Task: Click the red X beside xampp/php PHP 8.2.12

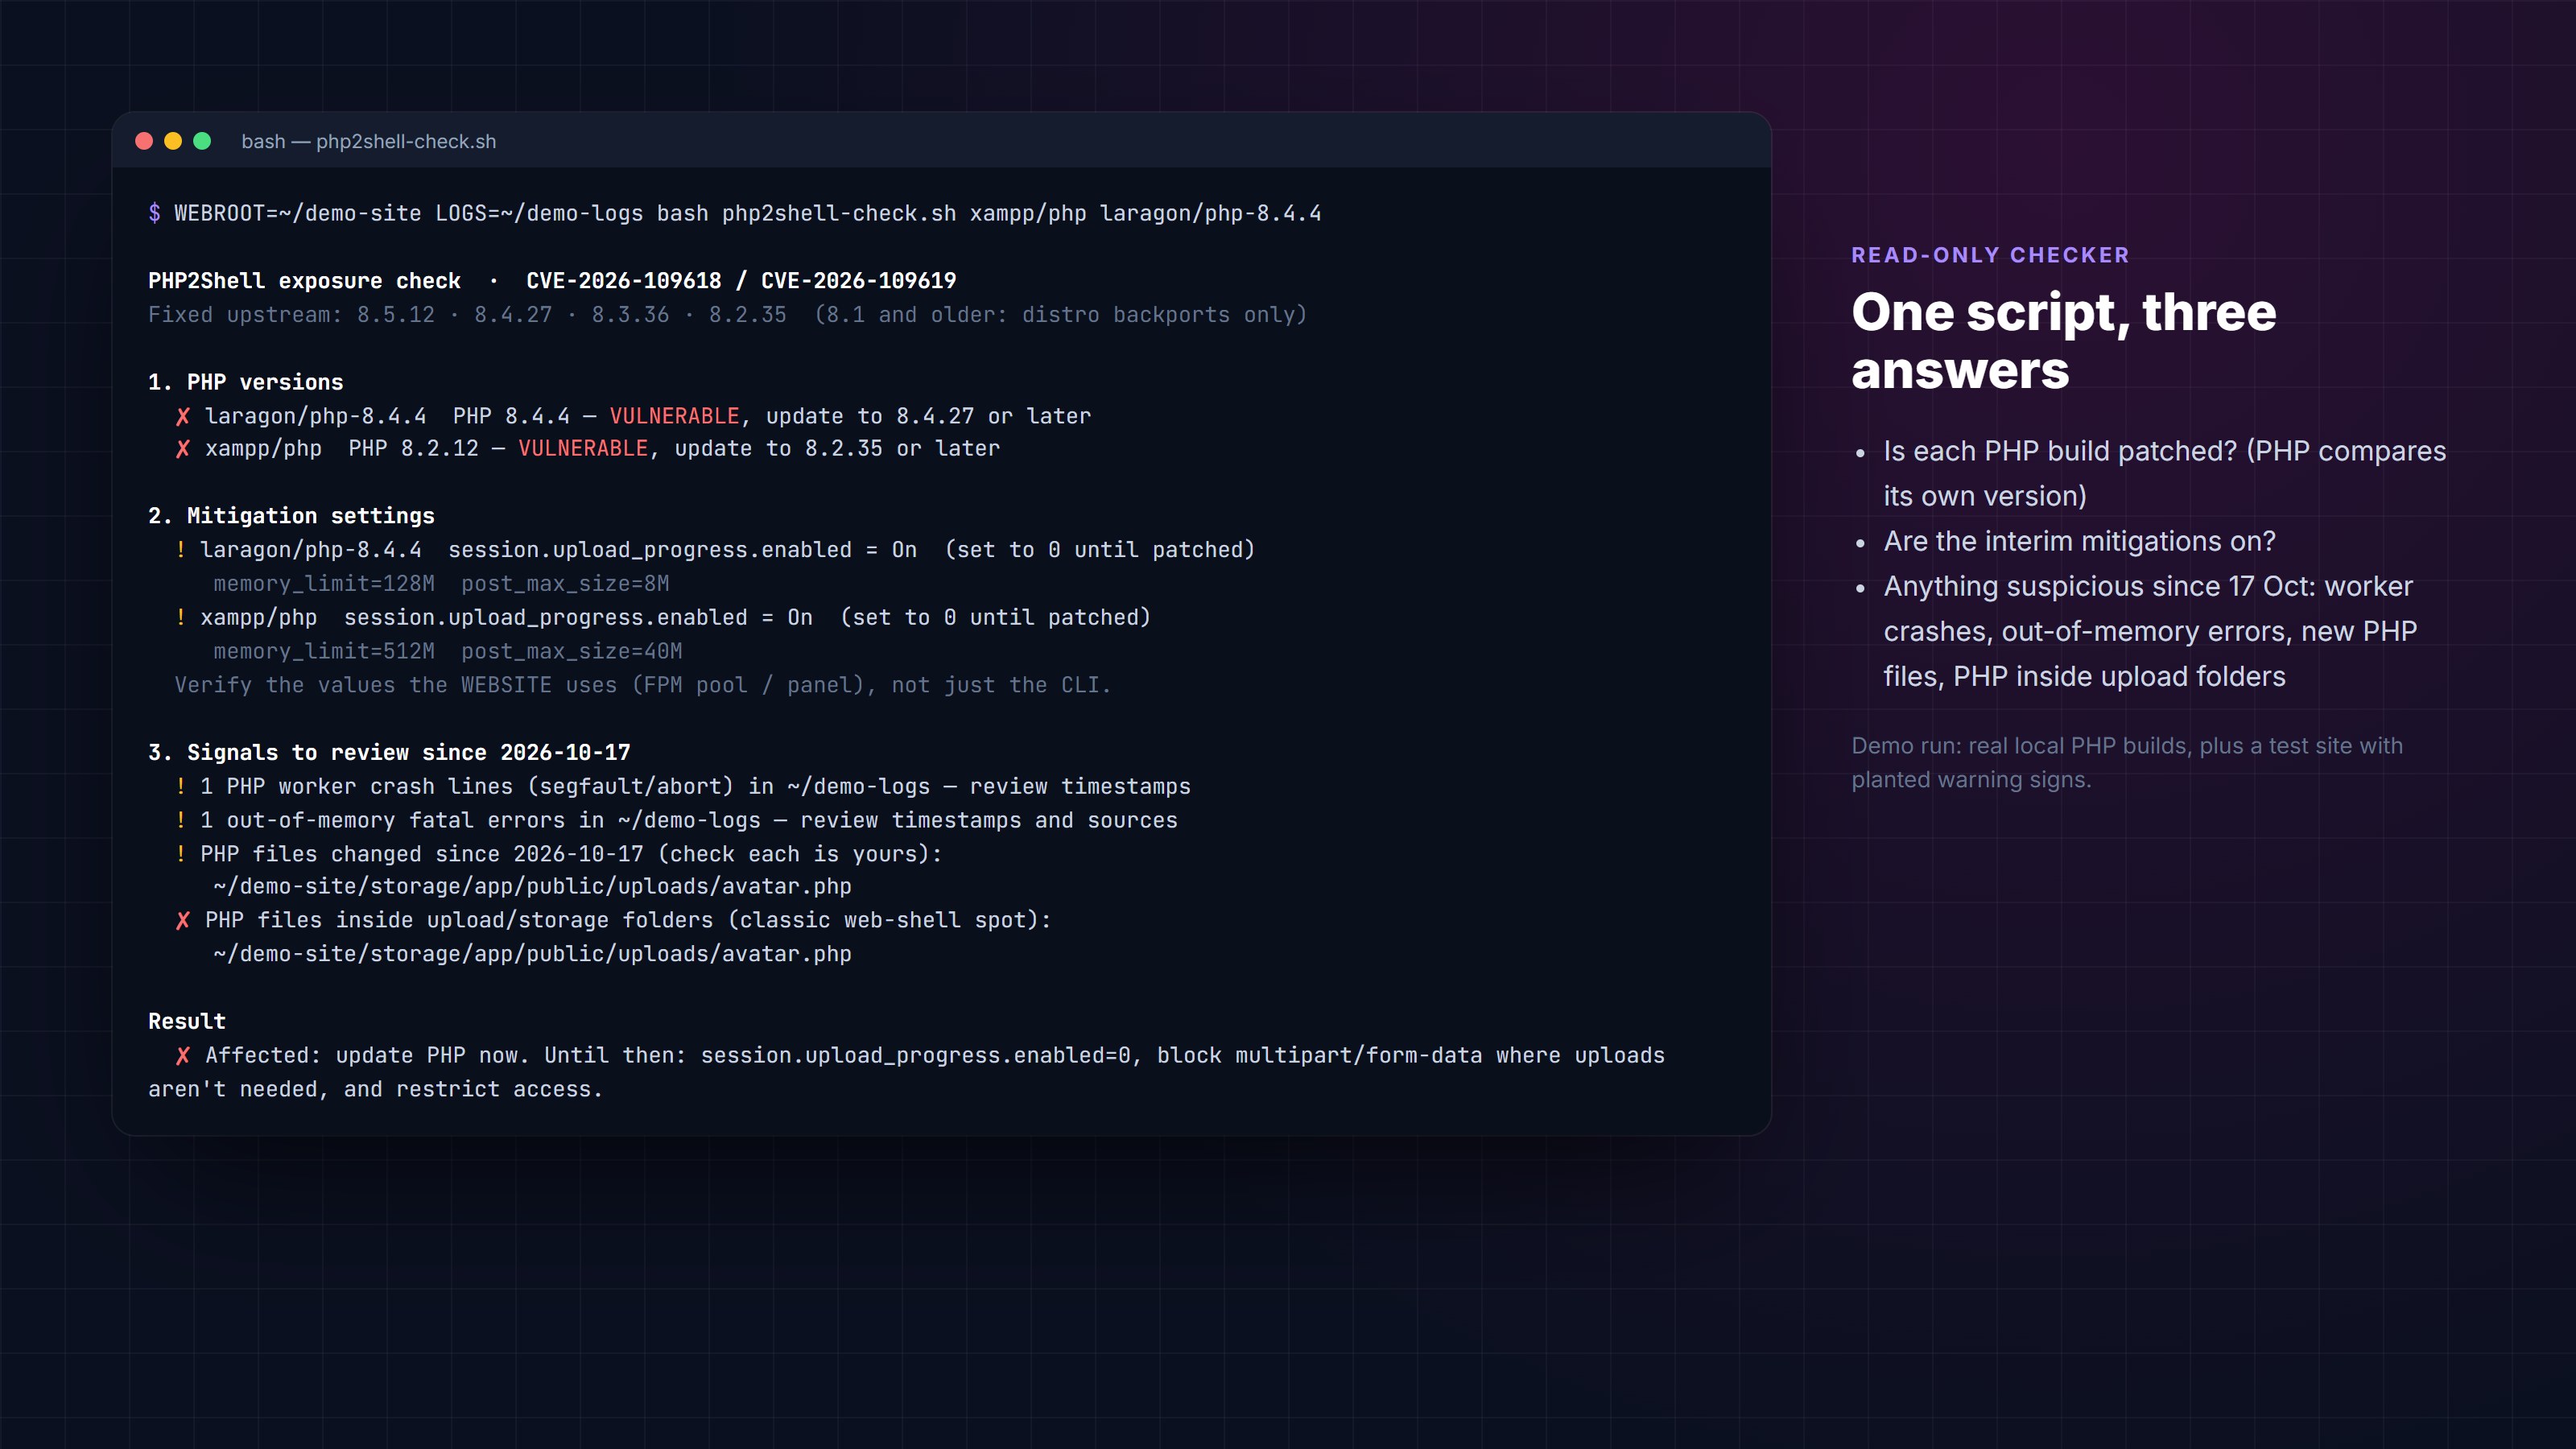Action: pyautogui.click(x=182, y=449)
